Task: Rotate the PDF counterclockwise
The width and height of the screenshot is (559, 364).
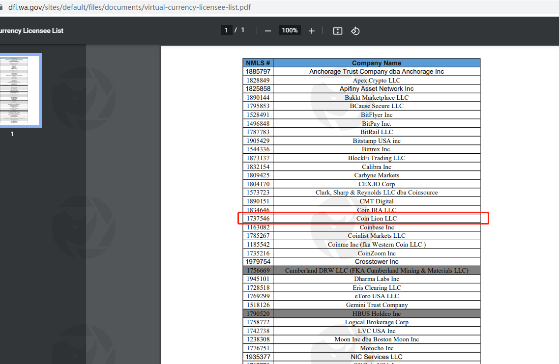Action: (355, 31)
